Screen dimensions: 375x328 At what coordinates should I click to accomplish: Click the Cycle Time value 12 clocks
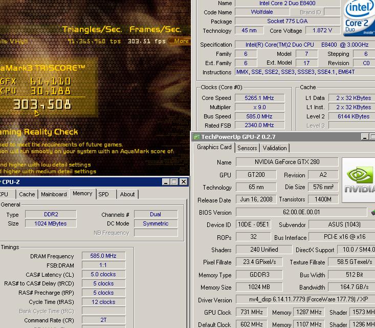point(103,302)
